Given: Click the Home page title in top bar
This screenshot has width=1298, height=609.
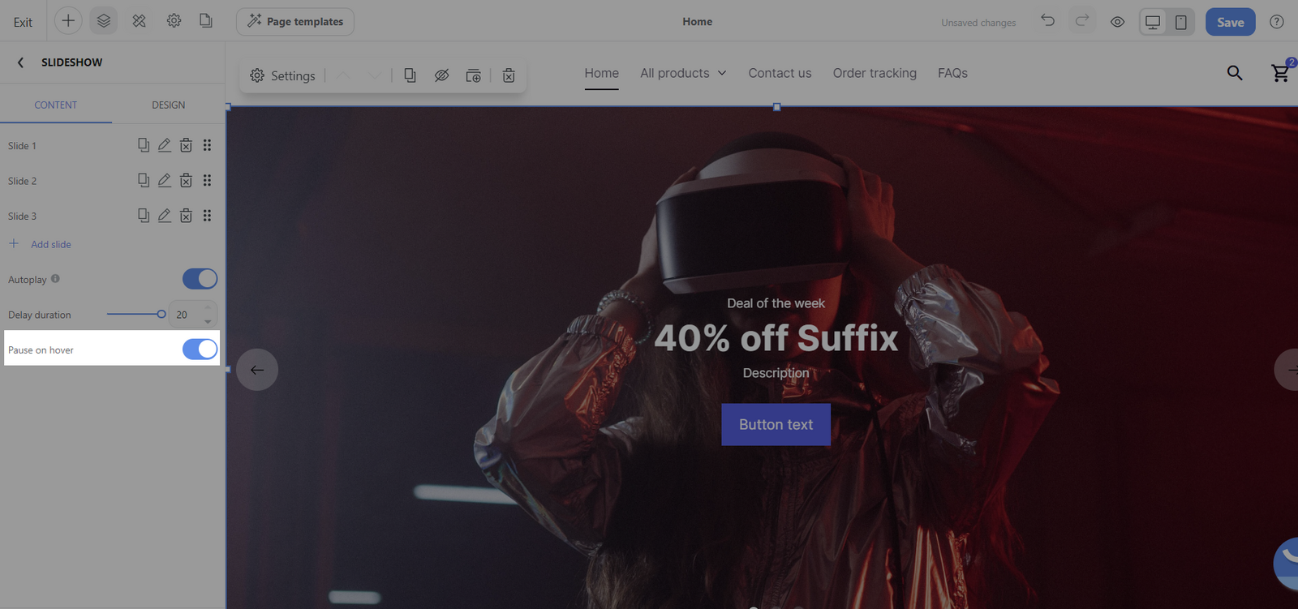Looking at the screenshot, I should pyautogui.click(x=697, y=22).
